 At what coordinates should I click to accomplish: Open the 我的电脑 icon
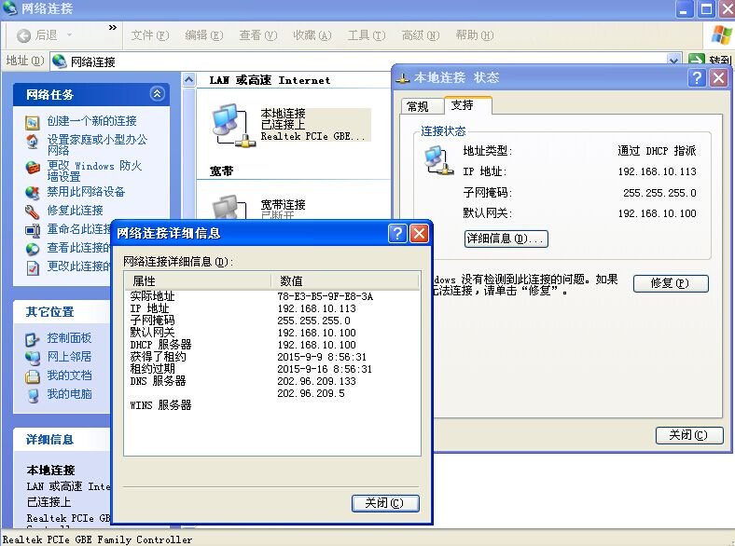tap(32, 395)
